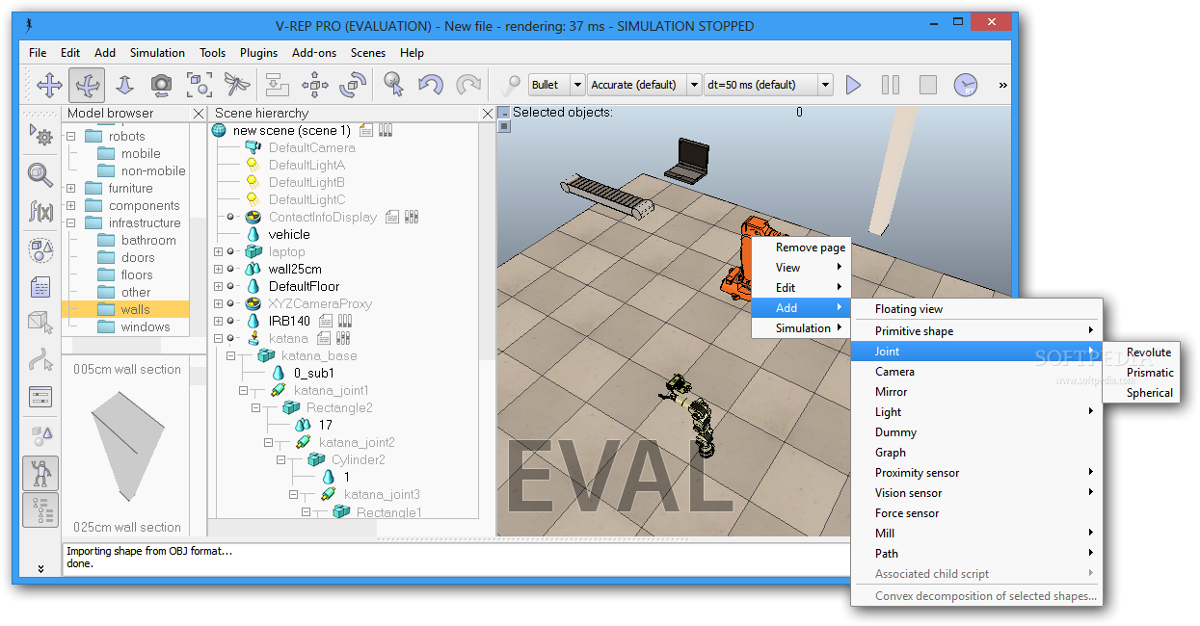Select the camera pan tool

click(49, 85)
